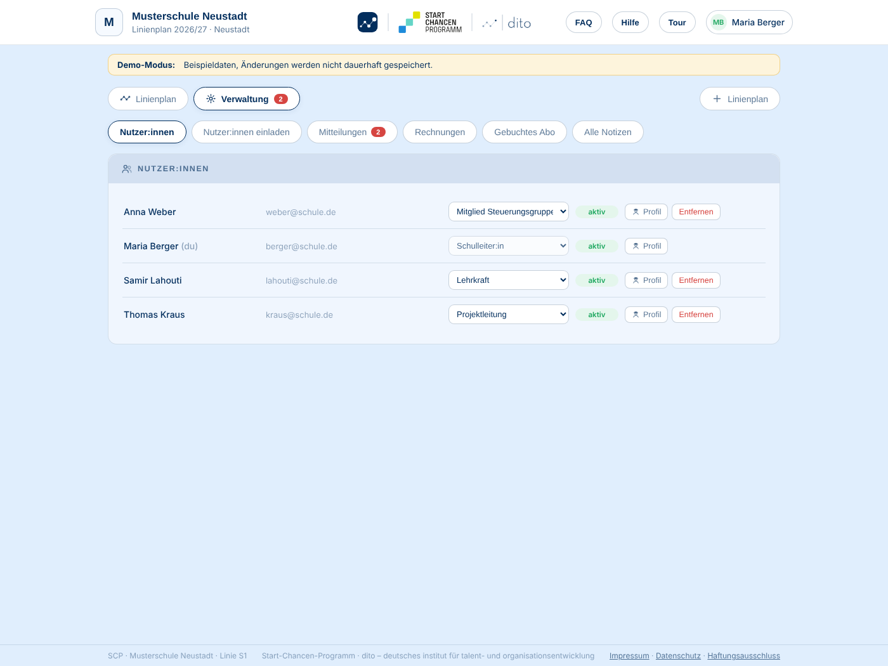The width and height of the screenshot is (888, 666).
Task: Open the Mitteilungen tab
Action: [352, 132]
